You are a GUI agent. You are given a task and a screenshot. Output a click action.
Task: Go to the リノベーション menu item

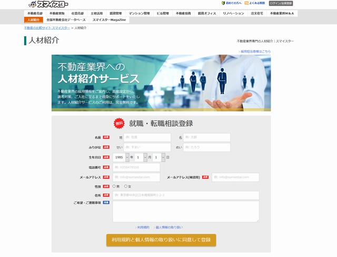tap(233, 13)
